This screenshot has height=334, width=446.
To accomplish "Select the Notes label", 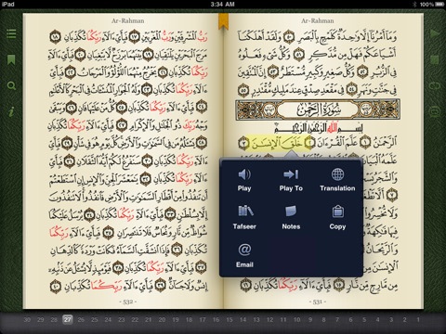I will coord(291,226).
